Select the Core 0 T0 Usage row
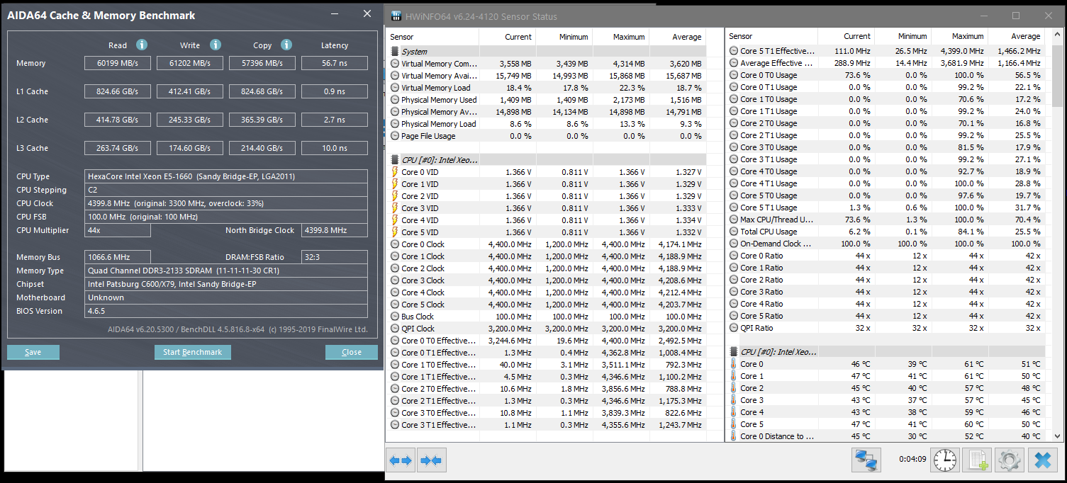The width and height of the screenshot is (1067, 483). pos(886,75)
